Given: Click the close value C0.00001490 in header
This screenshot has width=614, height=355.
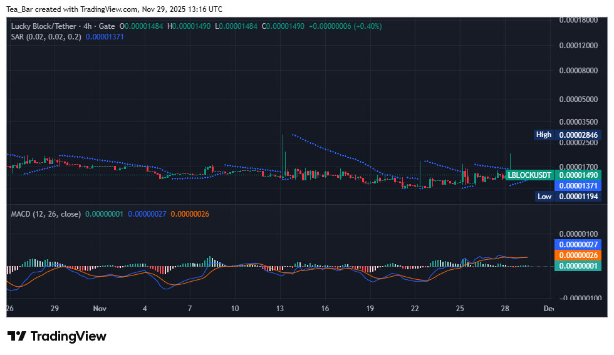Looking at the screenshot, I should [x=283, y=26].
